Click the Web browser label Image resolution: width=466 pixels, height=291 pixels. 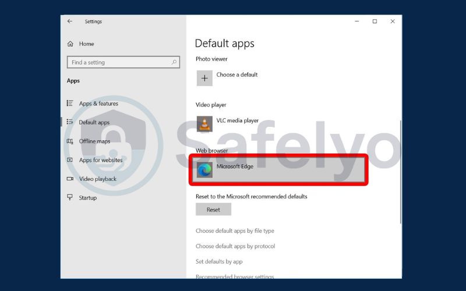(212, 151)
